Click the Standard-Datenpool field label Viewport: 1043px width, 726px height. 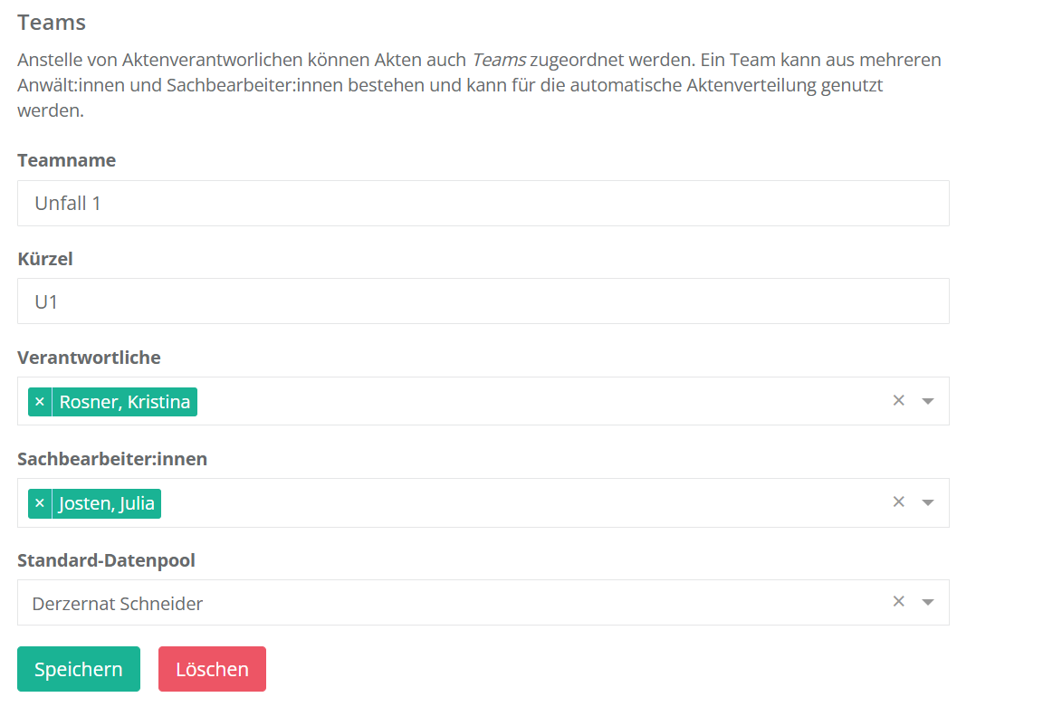pos(106,560)
